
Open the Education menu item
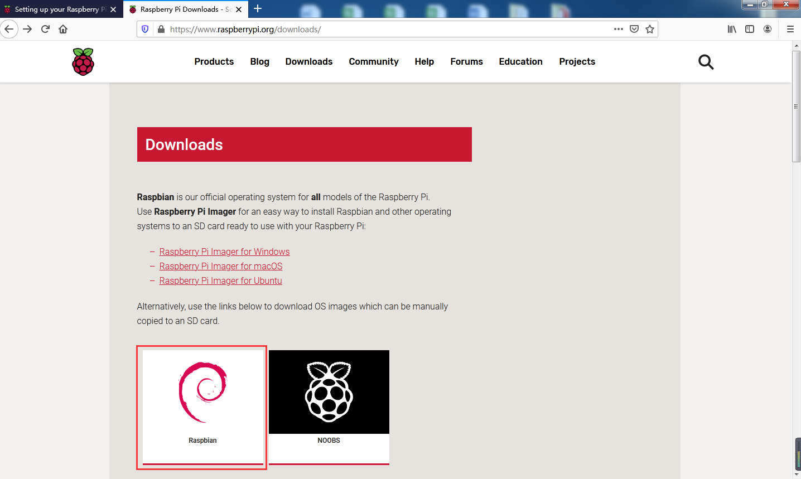pos(520,61)
